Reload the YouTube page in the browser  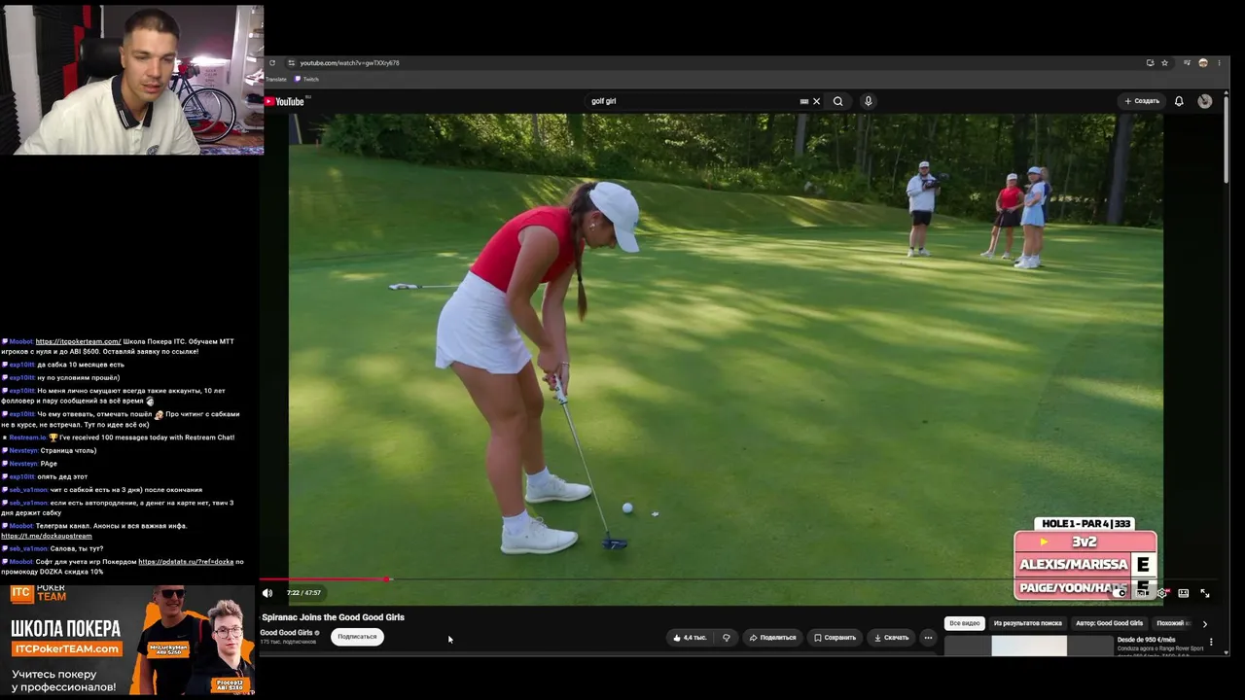tap(272, 63)
